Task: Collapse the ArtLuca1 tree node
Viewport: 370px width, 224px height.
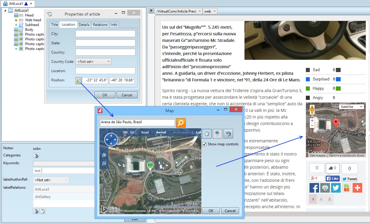Action: 5,10
